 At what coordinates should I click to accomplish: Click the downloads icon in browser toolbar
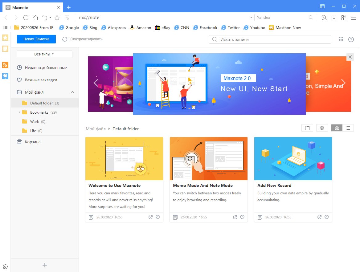coord(334,18)
